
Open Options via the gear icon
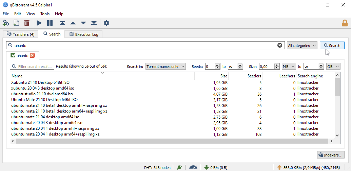[106, 23]
